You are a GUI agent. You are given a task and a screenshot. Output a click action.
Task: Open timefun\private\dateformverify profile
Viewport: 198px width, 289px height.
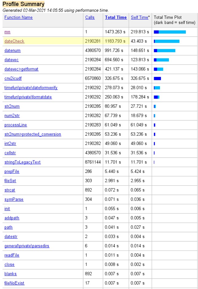31,88
